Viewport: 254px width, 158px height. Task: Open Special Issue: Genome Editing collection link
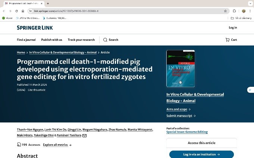coord(187,132)
